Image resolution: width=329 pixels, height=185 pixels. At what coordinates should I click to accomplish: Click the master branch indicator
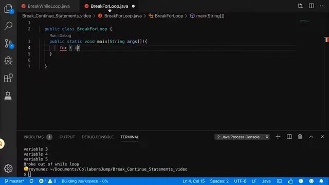point(14,181)
